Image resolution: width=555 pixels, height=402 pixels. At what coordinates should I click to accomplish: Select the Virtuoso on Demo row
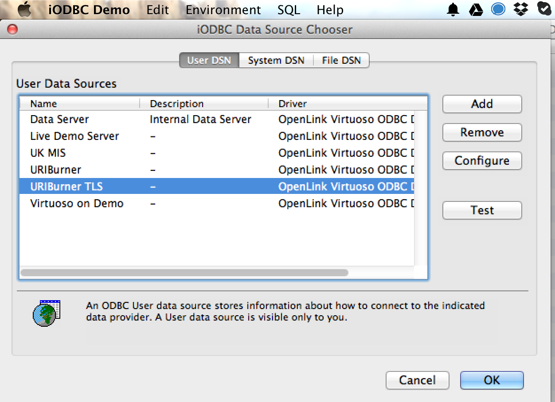tap(217, 203)
